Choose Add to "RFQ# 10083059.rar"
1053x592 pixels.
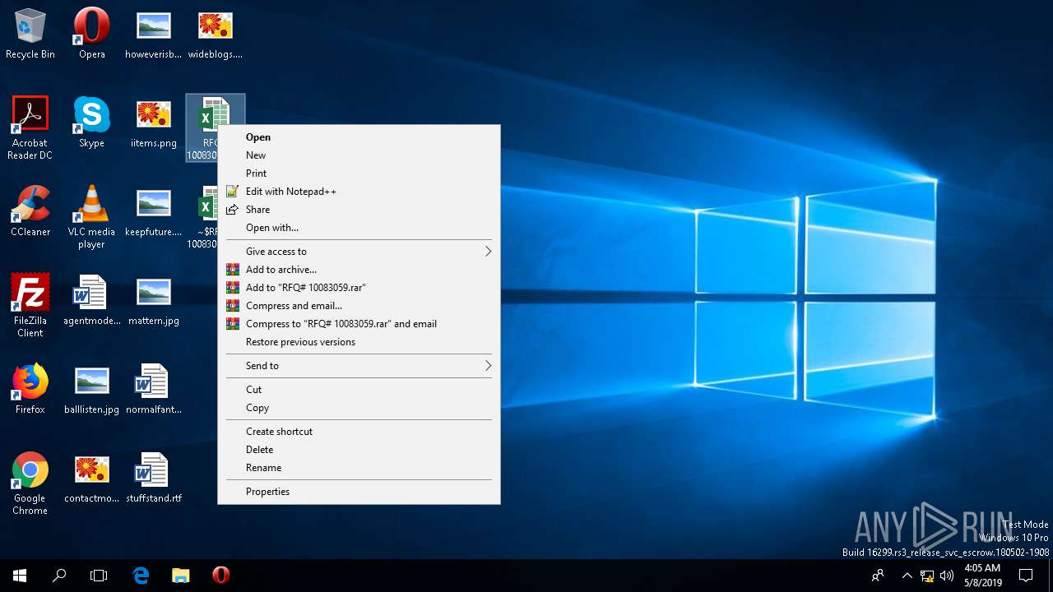(x=359, y=288)
